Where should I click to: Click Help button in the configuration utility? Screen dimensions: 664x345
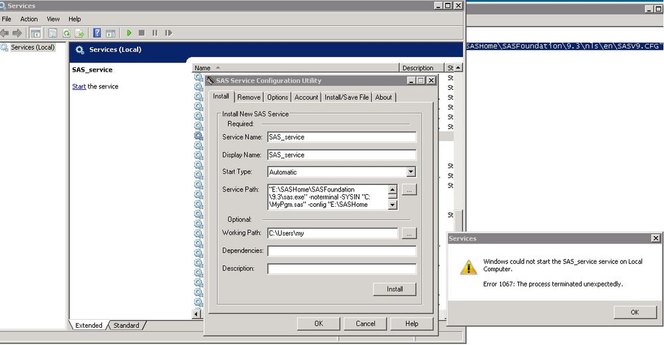(411, 324)
